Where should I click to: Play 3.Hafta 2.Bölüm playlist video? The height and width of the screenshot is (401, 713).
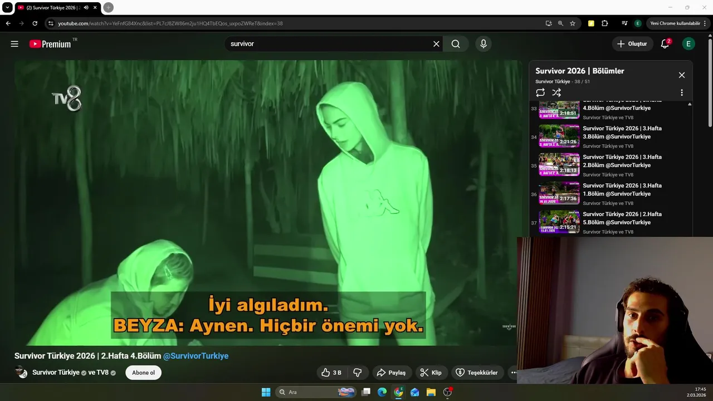[x=610, y=165]
